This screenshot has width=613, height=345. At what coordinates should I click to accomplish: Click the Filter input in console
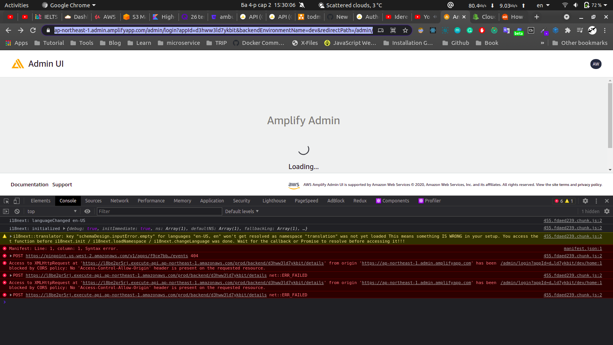pyautogui.click(x=159, y=211)
